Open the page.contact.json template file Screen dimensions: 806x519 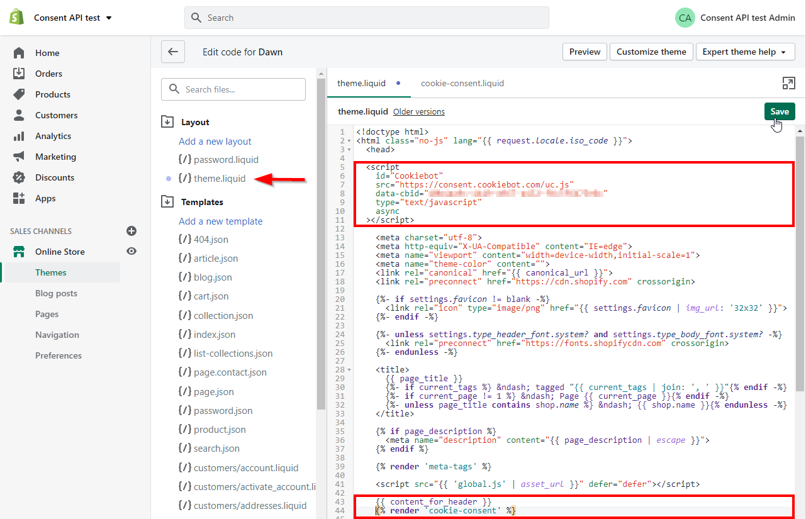223,372
